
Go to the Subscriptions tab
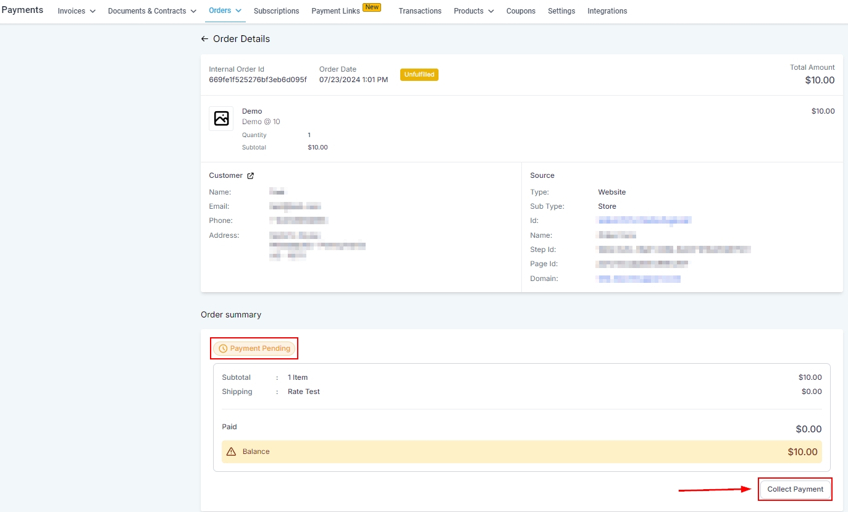point(276,11)
